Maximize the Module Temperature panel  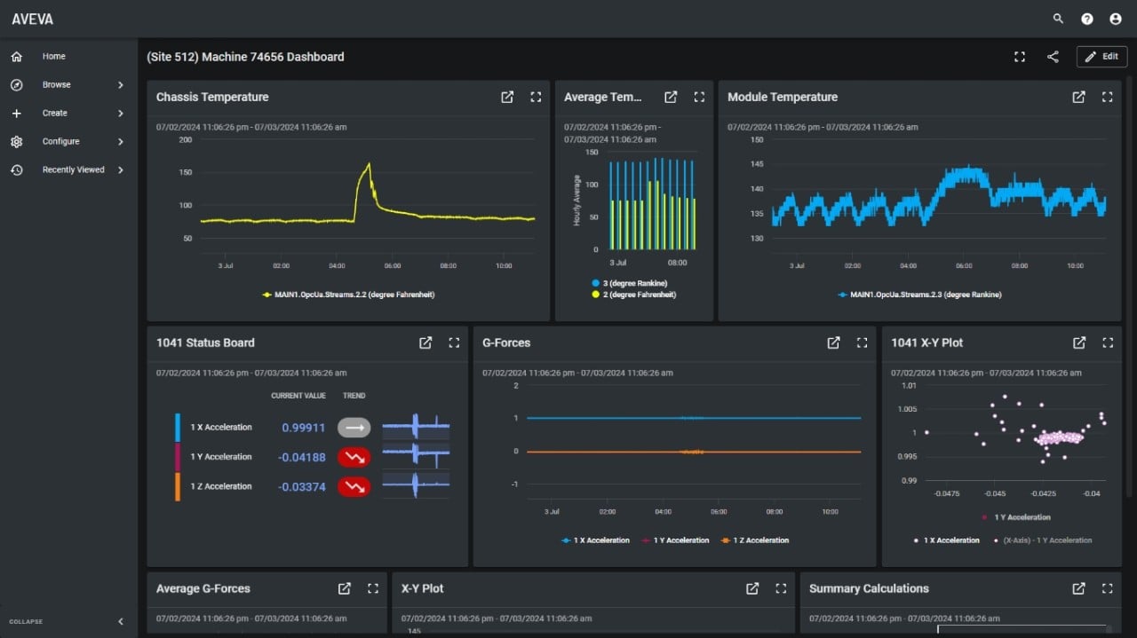pos(1107,98)
